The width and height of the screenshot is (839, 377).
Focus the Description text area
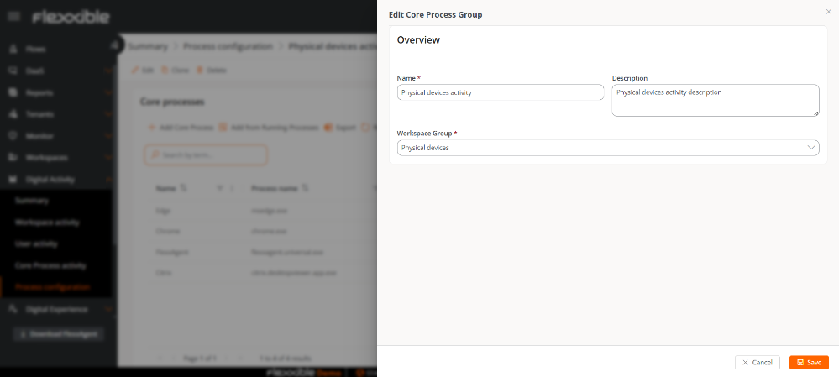[x=714, y=100]
